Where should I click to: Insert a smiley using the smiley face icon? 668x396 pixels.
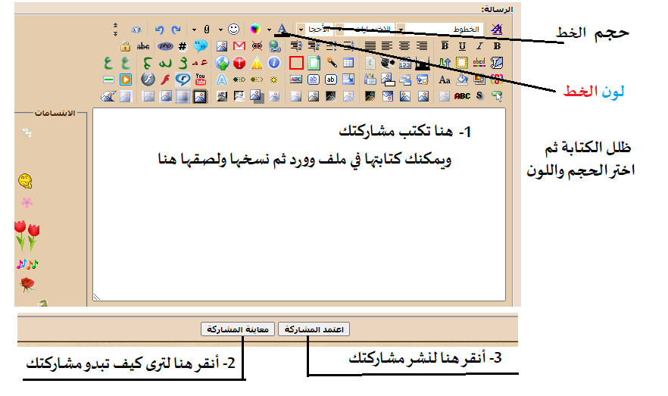pos(233,29)
